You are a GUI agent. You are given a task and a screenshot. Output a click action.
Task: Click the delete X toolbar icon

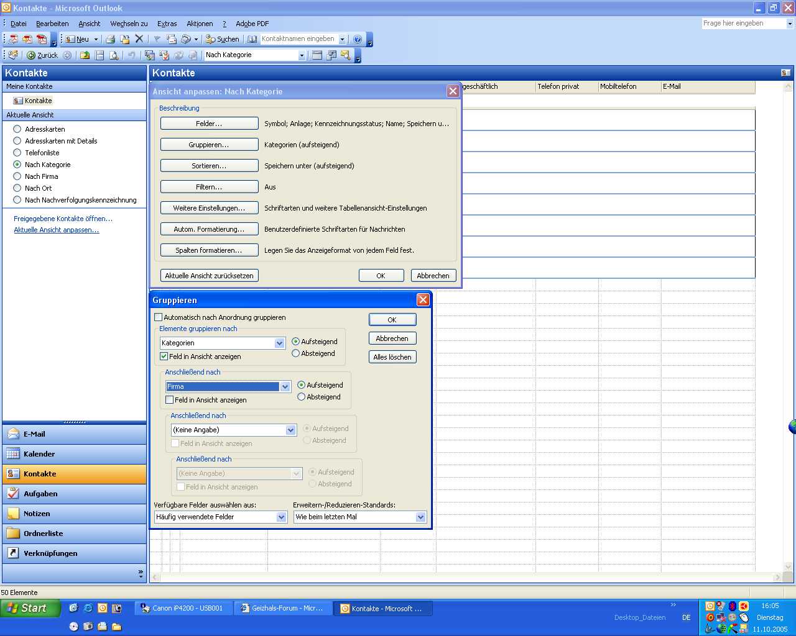point(139,39)
